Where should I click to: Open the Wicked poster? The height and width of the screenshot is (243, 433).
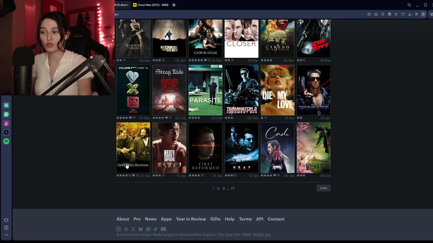314,148
